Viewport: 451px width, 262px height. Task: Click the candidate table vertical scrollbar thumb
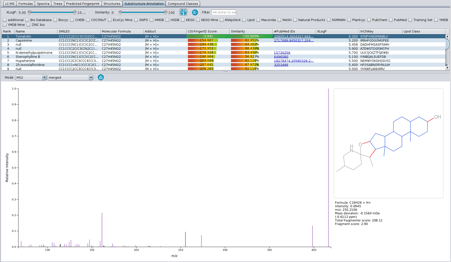point(447,44)
